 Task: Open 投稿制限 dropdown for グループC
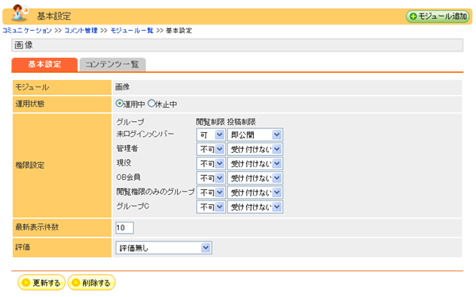point(255,207)
